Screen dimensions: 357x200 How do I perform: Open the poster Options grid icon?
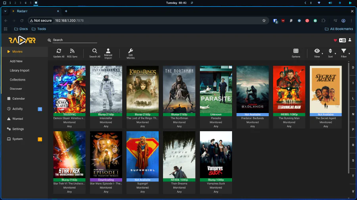[296, 51]
